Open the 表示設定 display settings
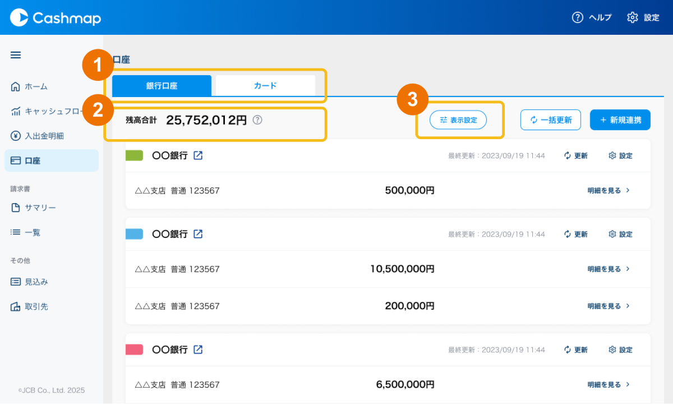This screenshot has height=404, width=673. 458,120
